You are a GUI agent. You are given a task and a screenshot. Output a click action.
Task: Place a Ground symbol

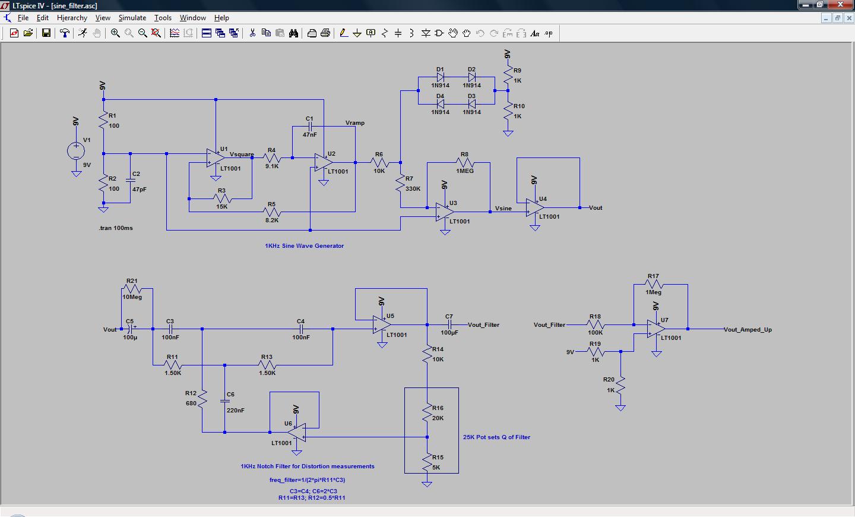coord(357,33)
